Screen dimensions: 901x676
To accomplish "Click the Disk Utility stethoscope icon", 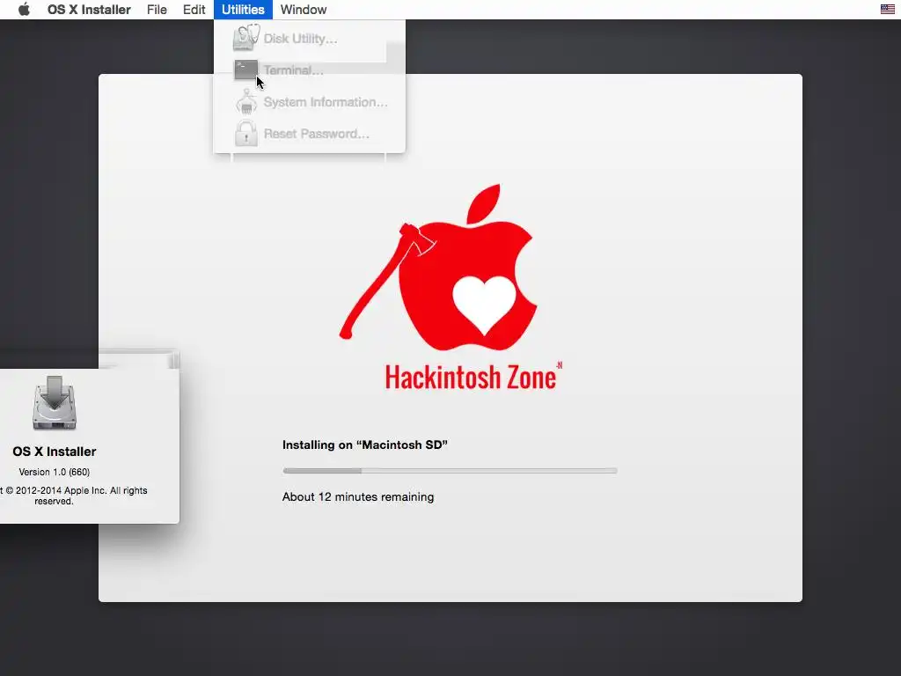I will [246, 37].
